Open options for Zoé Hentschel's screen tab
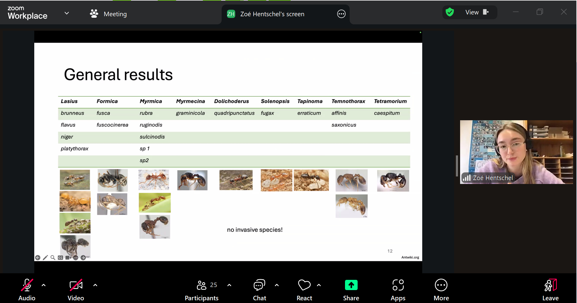This screenshot has width=577, height=303. 341,14
